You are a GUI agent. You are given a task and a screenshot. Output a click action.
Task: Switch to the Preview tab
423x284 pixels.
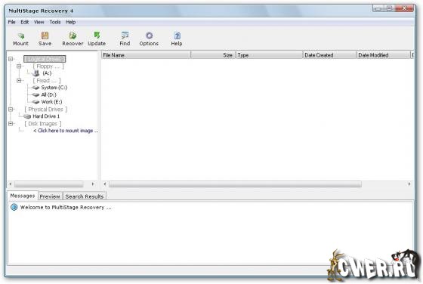[x=50, y=196]
